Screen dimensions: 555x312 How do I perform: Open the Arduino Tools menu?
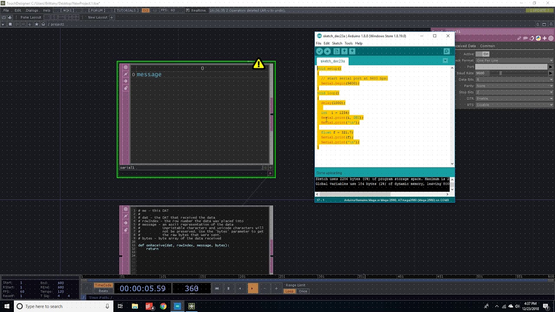point(349,43)
